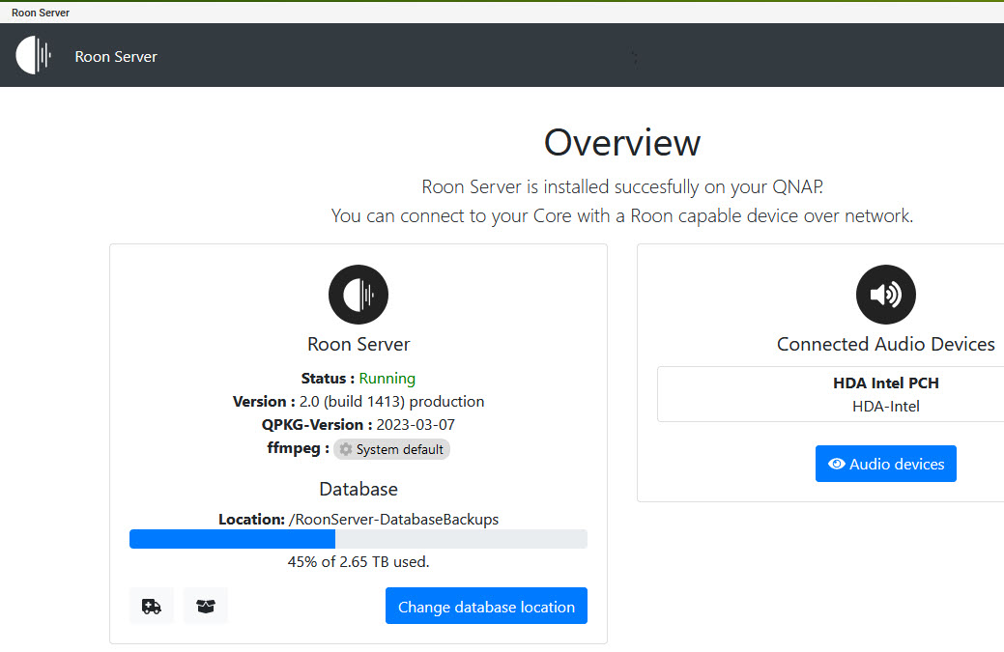Click the Roon Server header title text
1004x652 pixels.
(116, 56)
